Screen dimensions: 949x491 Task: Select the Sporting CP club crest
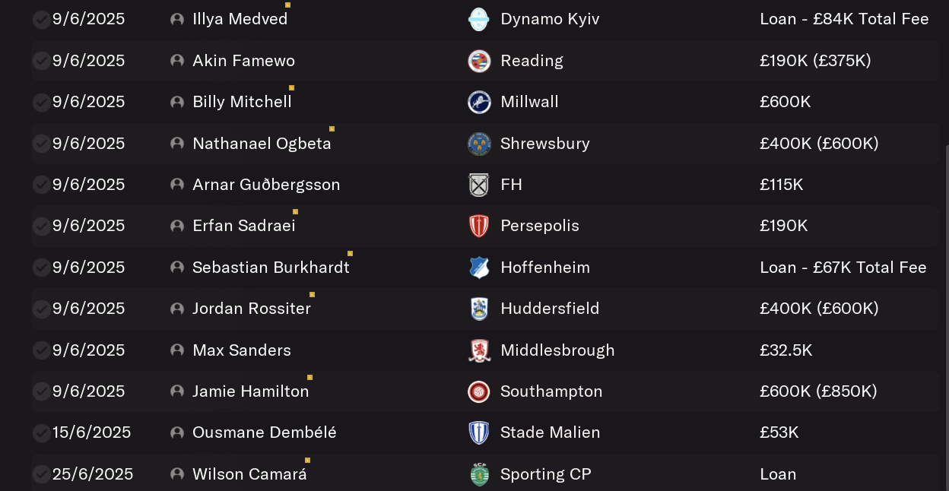coord(479,474)
